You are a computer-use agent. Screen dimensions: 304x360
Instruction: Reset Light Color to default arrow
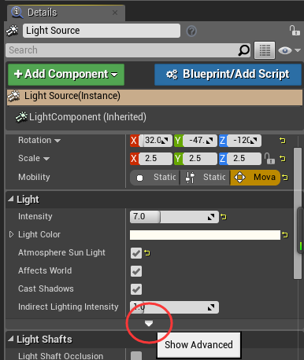coord(285,235)
